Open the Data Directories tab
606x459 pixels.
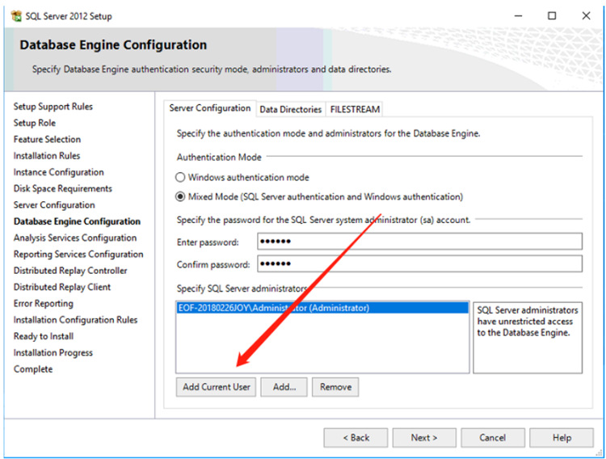tap(290, 109)
